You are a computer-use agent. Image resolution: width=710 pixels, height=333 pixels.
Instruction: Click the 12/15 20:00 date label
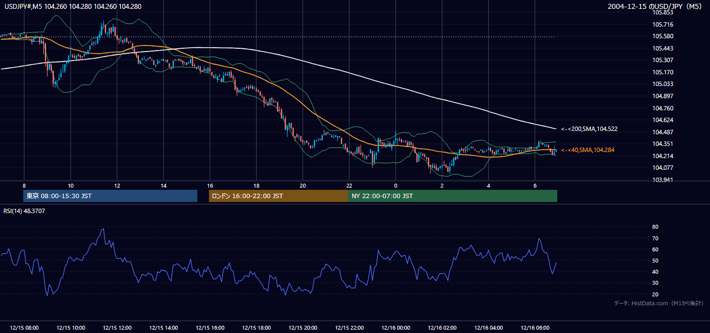coord(302,328)
